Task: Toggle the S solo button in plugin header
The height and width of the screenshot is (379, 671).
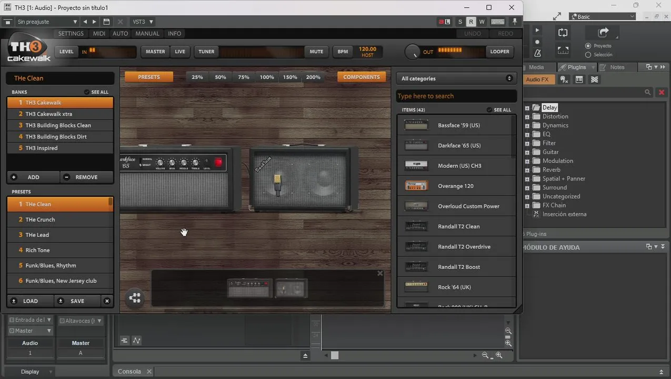Action: pyautogui.click(x=460, y=22)
